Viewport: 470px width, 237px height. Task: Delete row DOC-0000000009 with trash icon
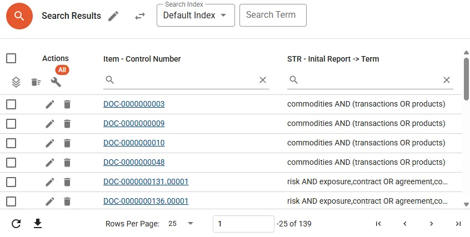coord(67,124)
